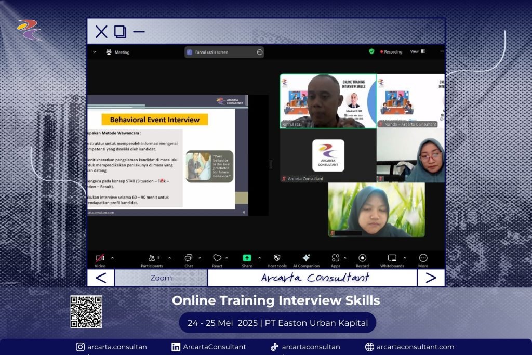532x355 pixels.
Task: Open the View layout menu
Action: pos(417,51)
